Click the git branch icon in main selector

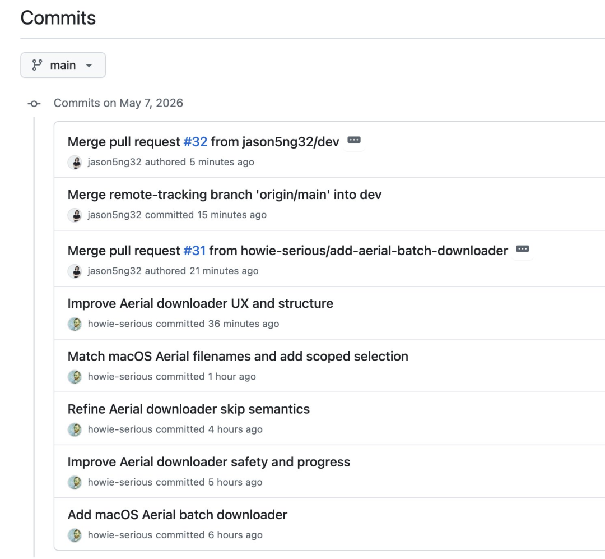pyautogui.click(x=37, y=65)
